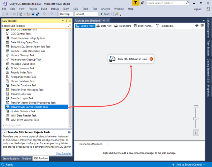Viewport: 212px width, 167px height.
Task: Select the Shrink Database Task item
Action: (x=22, y=81)
